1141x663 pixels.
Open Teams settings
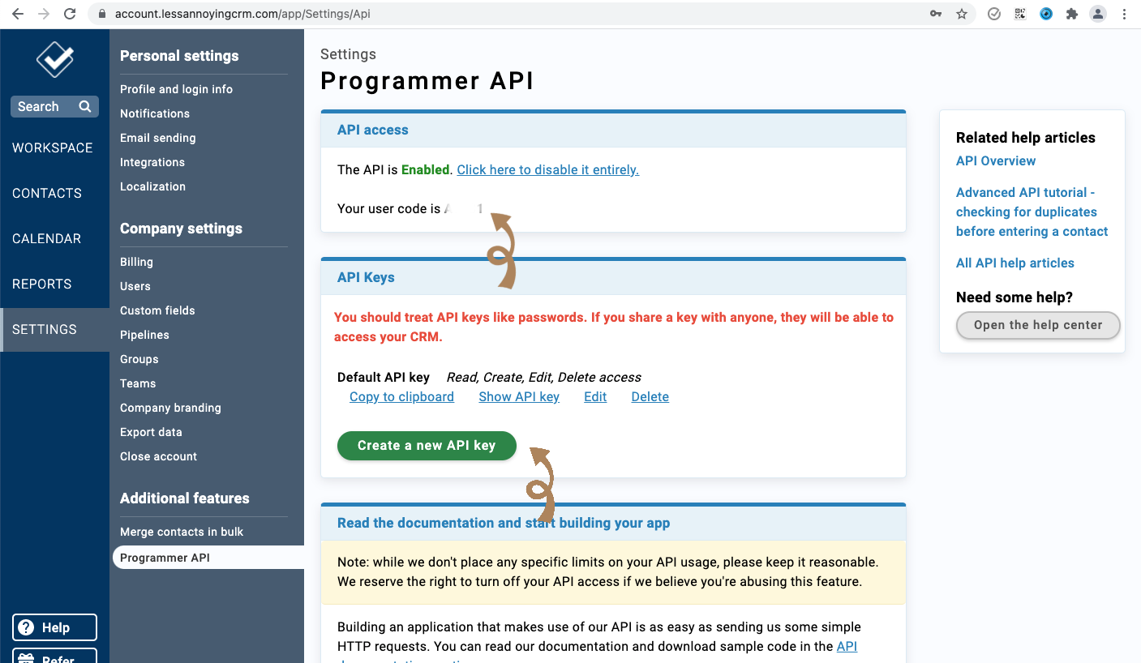138,383
